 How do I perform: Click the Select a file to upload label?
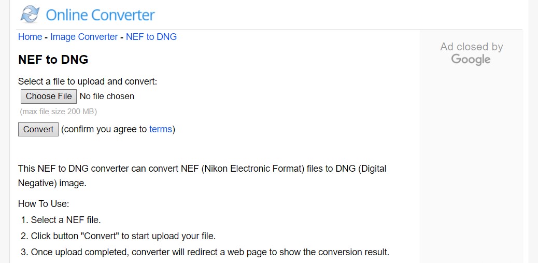coord(88,82)
